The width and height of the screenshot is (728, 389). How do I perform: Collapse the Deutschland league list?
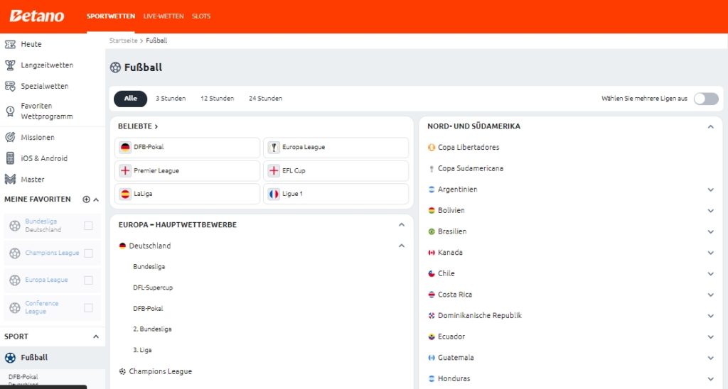coord(402,246)
